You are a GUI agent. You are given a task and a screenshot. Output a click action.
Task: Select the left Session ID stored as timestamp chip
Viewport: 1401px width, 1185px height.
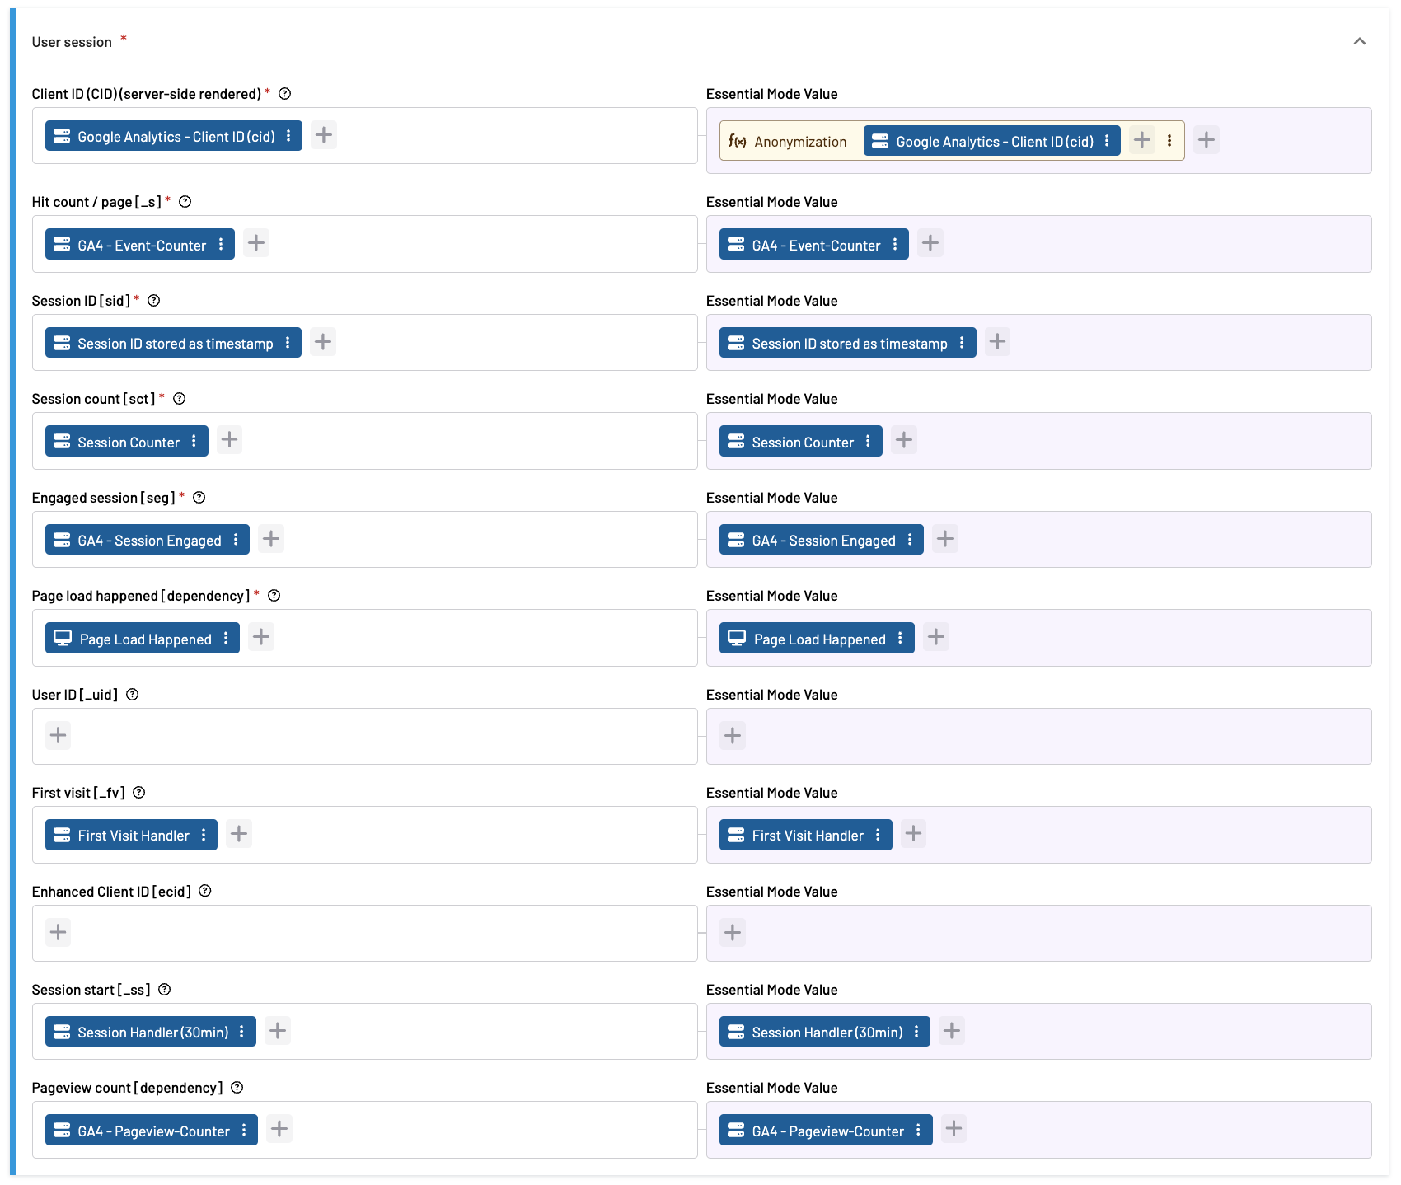pos(166,343)
